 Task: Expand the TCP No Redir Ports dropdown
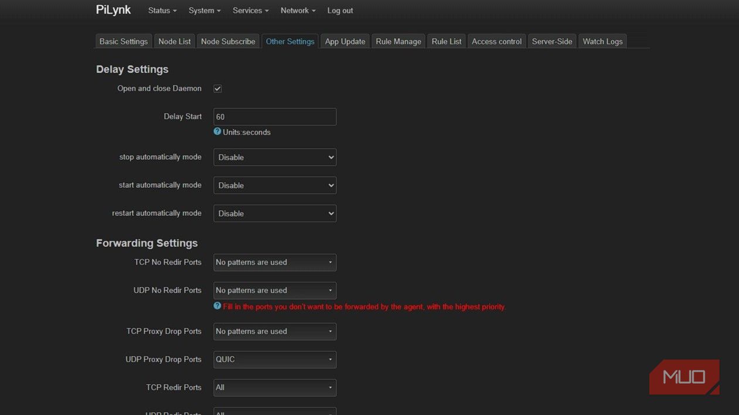pos(275,262)
